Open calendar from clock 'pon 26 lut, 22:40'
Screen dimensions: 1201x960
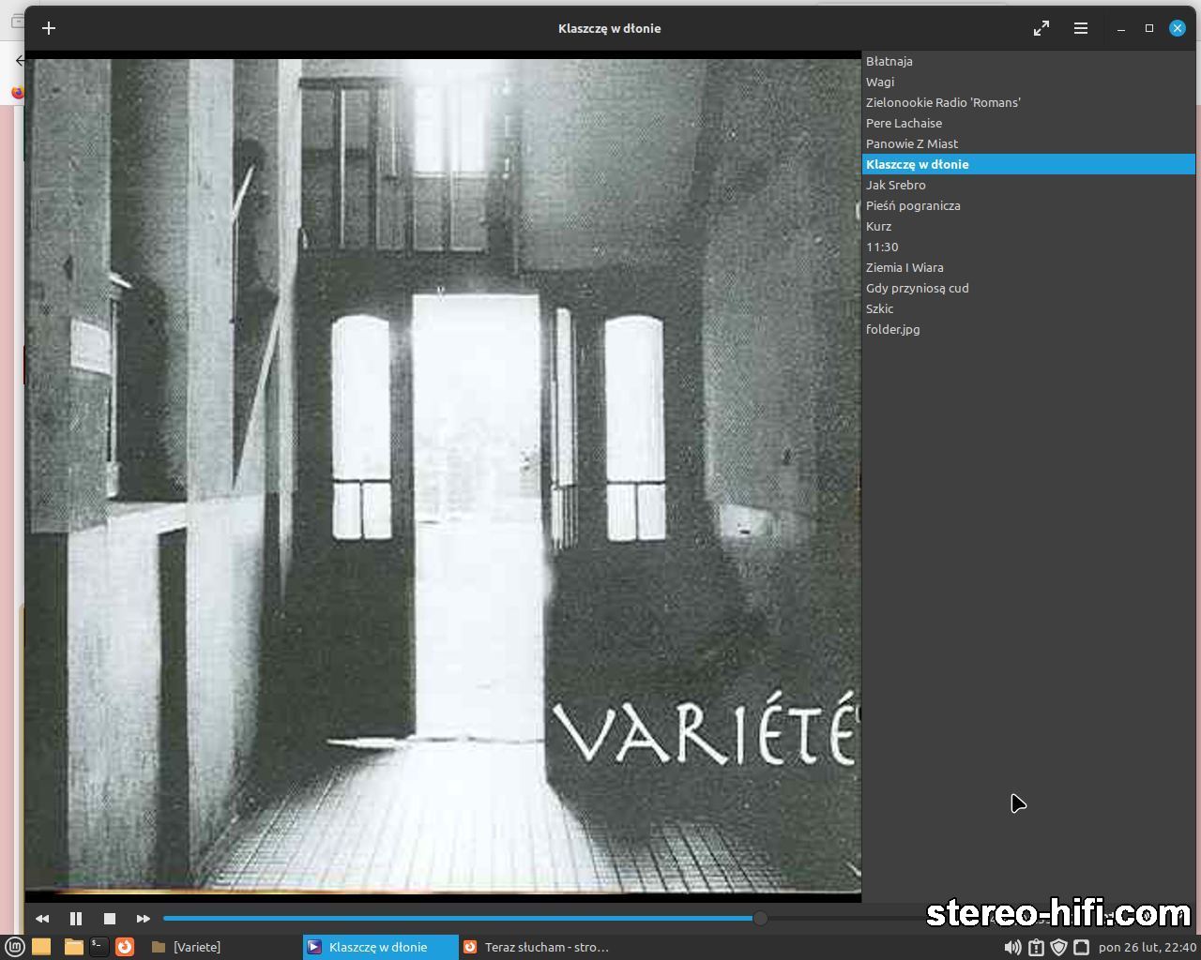tap(1148, 947)
